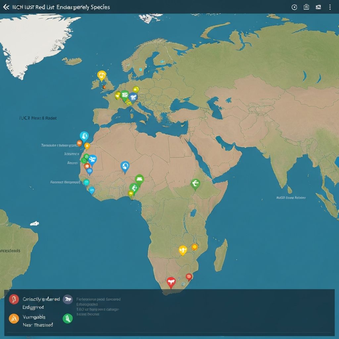
Task: Click the light-blue marker near Canary Islands
Action: [x=84, y=136]
